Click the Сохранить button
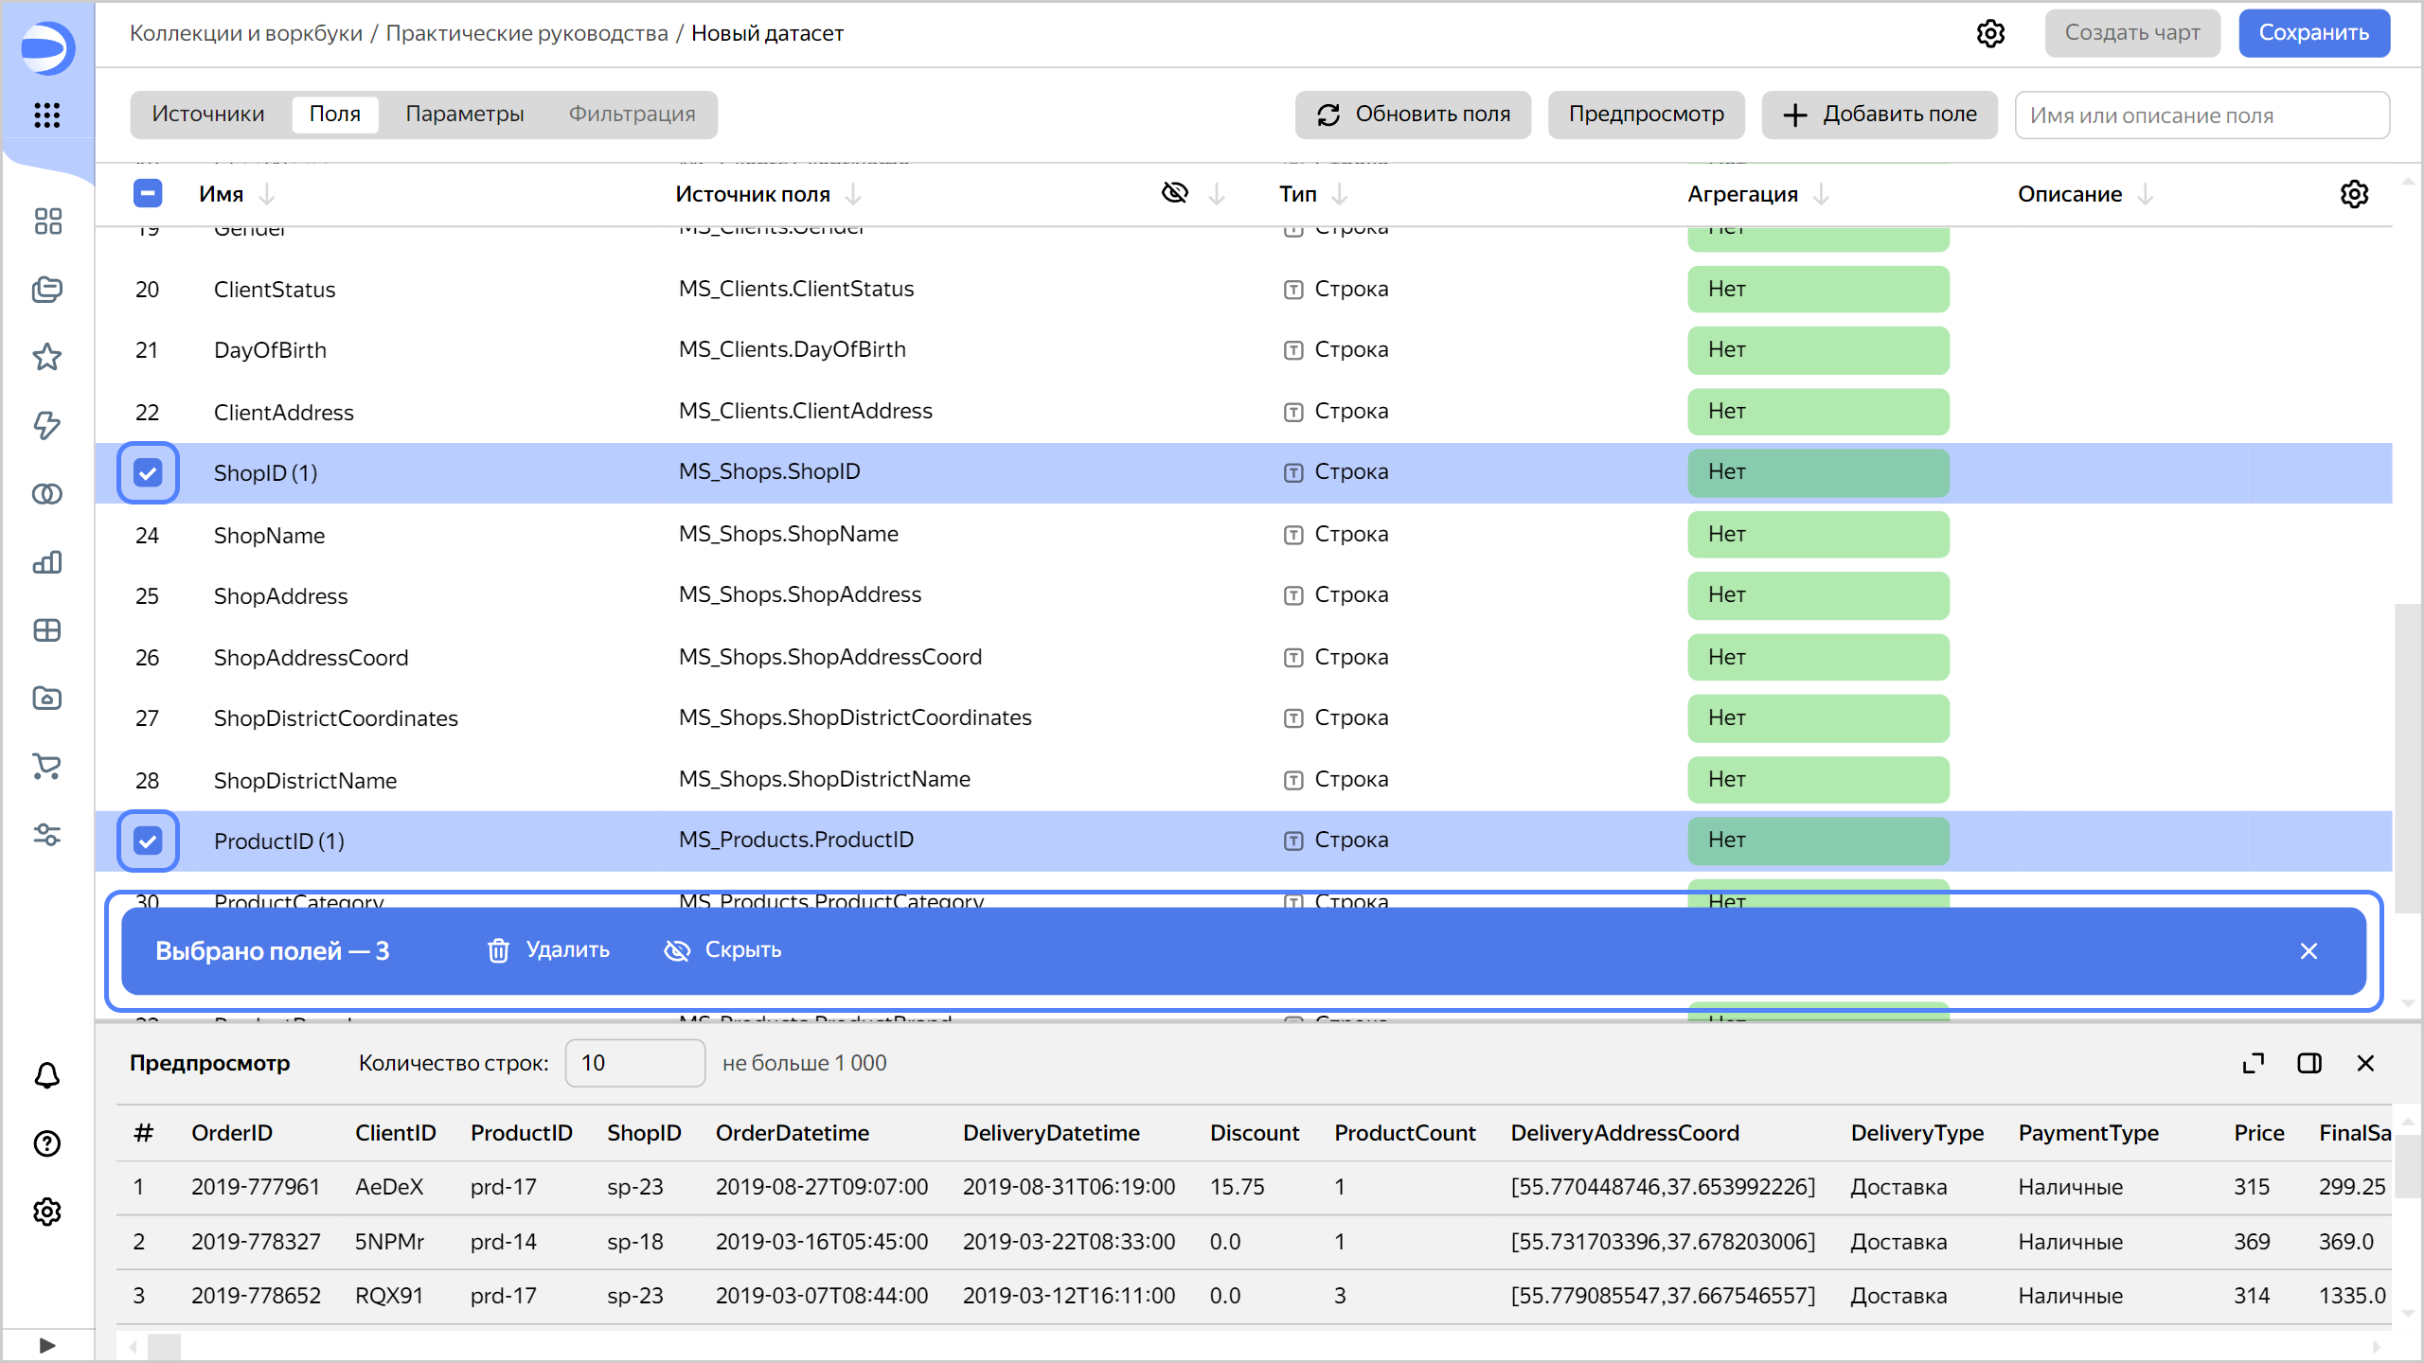The height and width of the screenshot is (1363, 2424). click(2313, 33)
